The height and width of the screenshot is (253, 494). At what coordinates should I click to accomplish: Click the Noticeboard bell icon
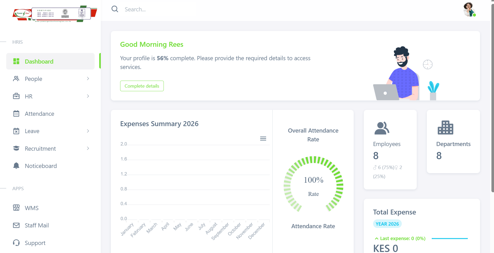coord(16,166)
